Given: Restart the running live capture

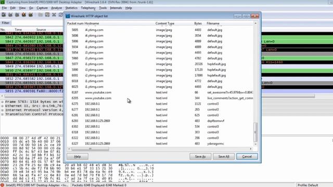Looking at the screenshot, I should tap(31, 15).
